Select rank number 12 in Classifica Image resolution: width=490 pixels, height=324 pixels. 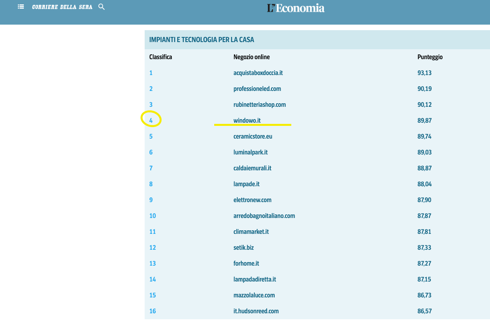pos(153,247)
